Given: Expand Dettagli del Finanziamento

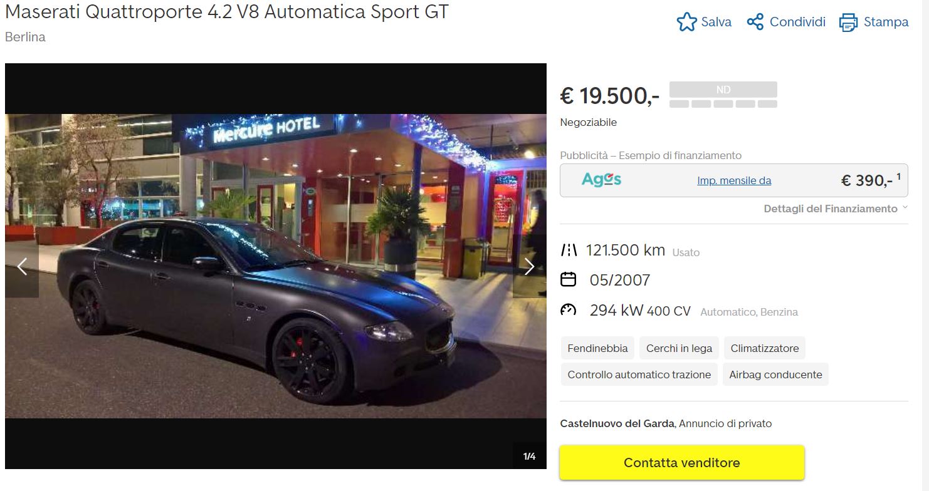Looking at the screenshot, I should click(x=836, y=209).
